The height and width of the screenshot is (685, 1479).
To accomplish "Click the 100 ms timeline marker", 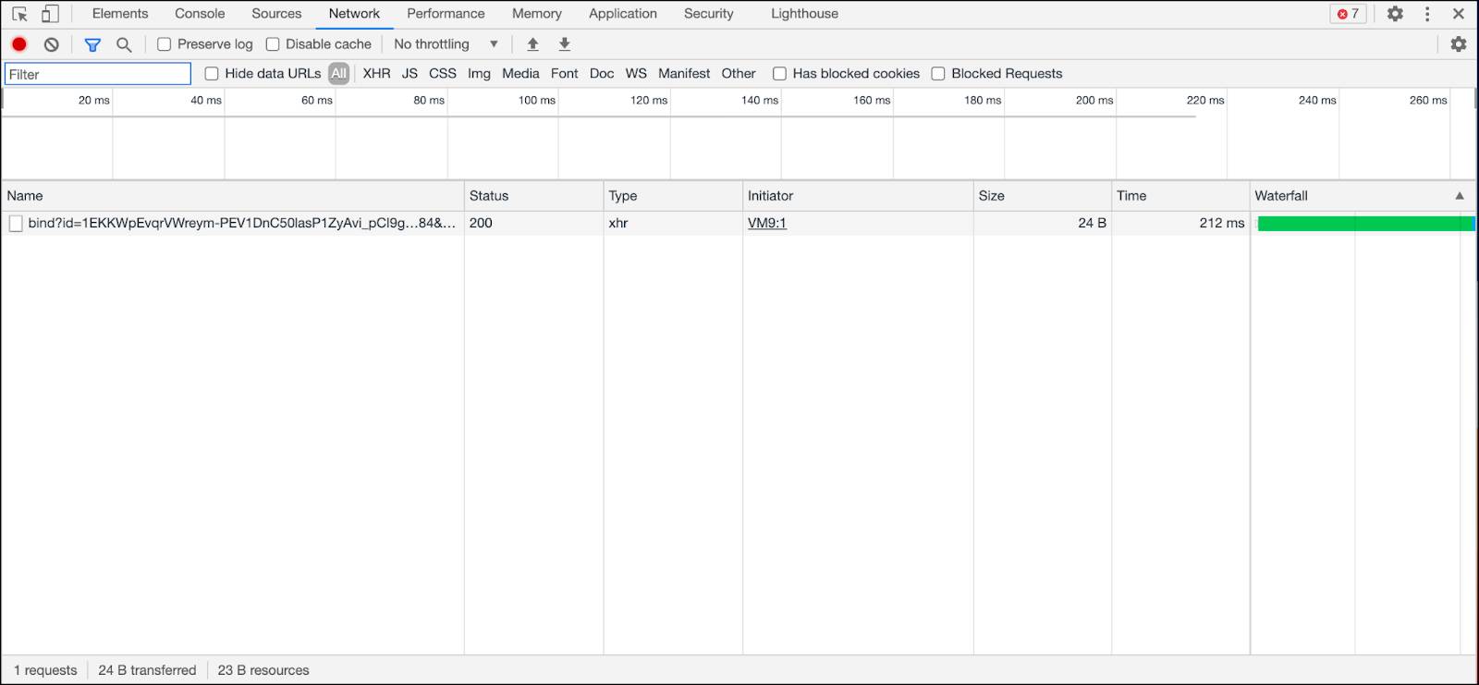I will click(536, 100).
